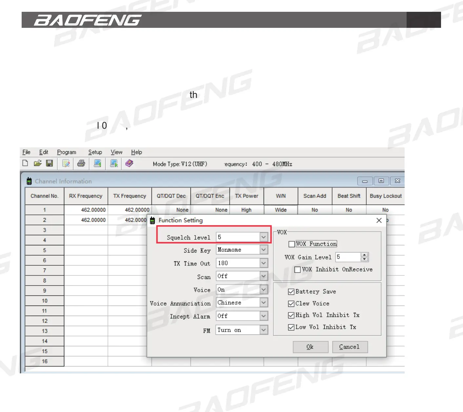Select channel 2 RX Frequency cell 462.00000
This screenshot has height=412, width=463.
[86, 220]
